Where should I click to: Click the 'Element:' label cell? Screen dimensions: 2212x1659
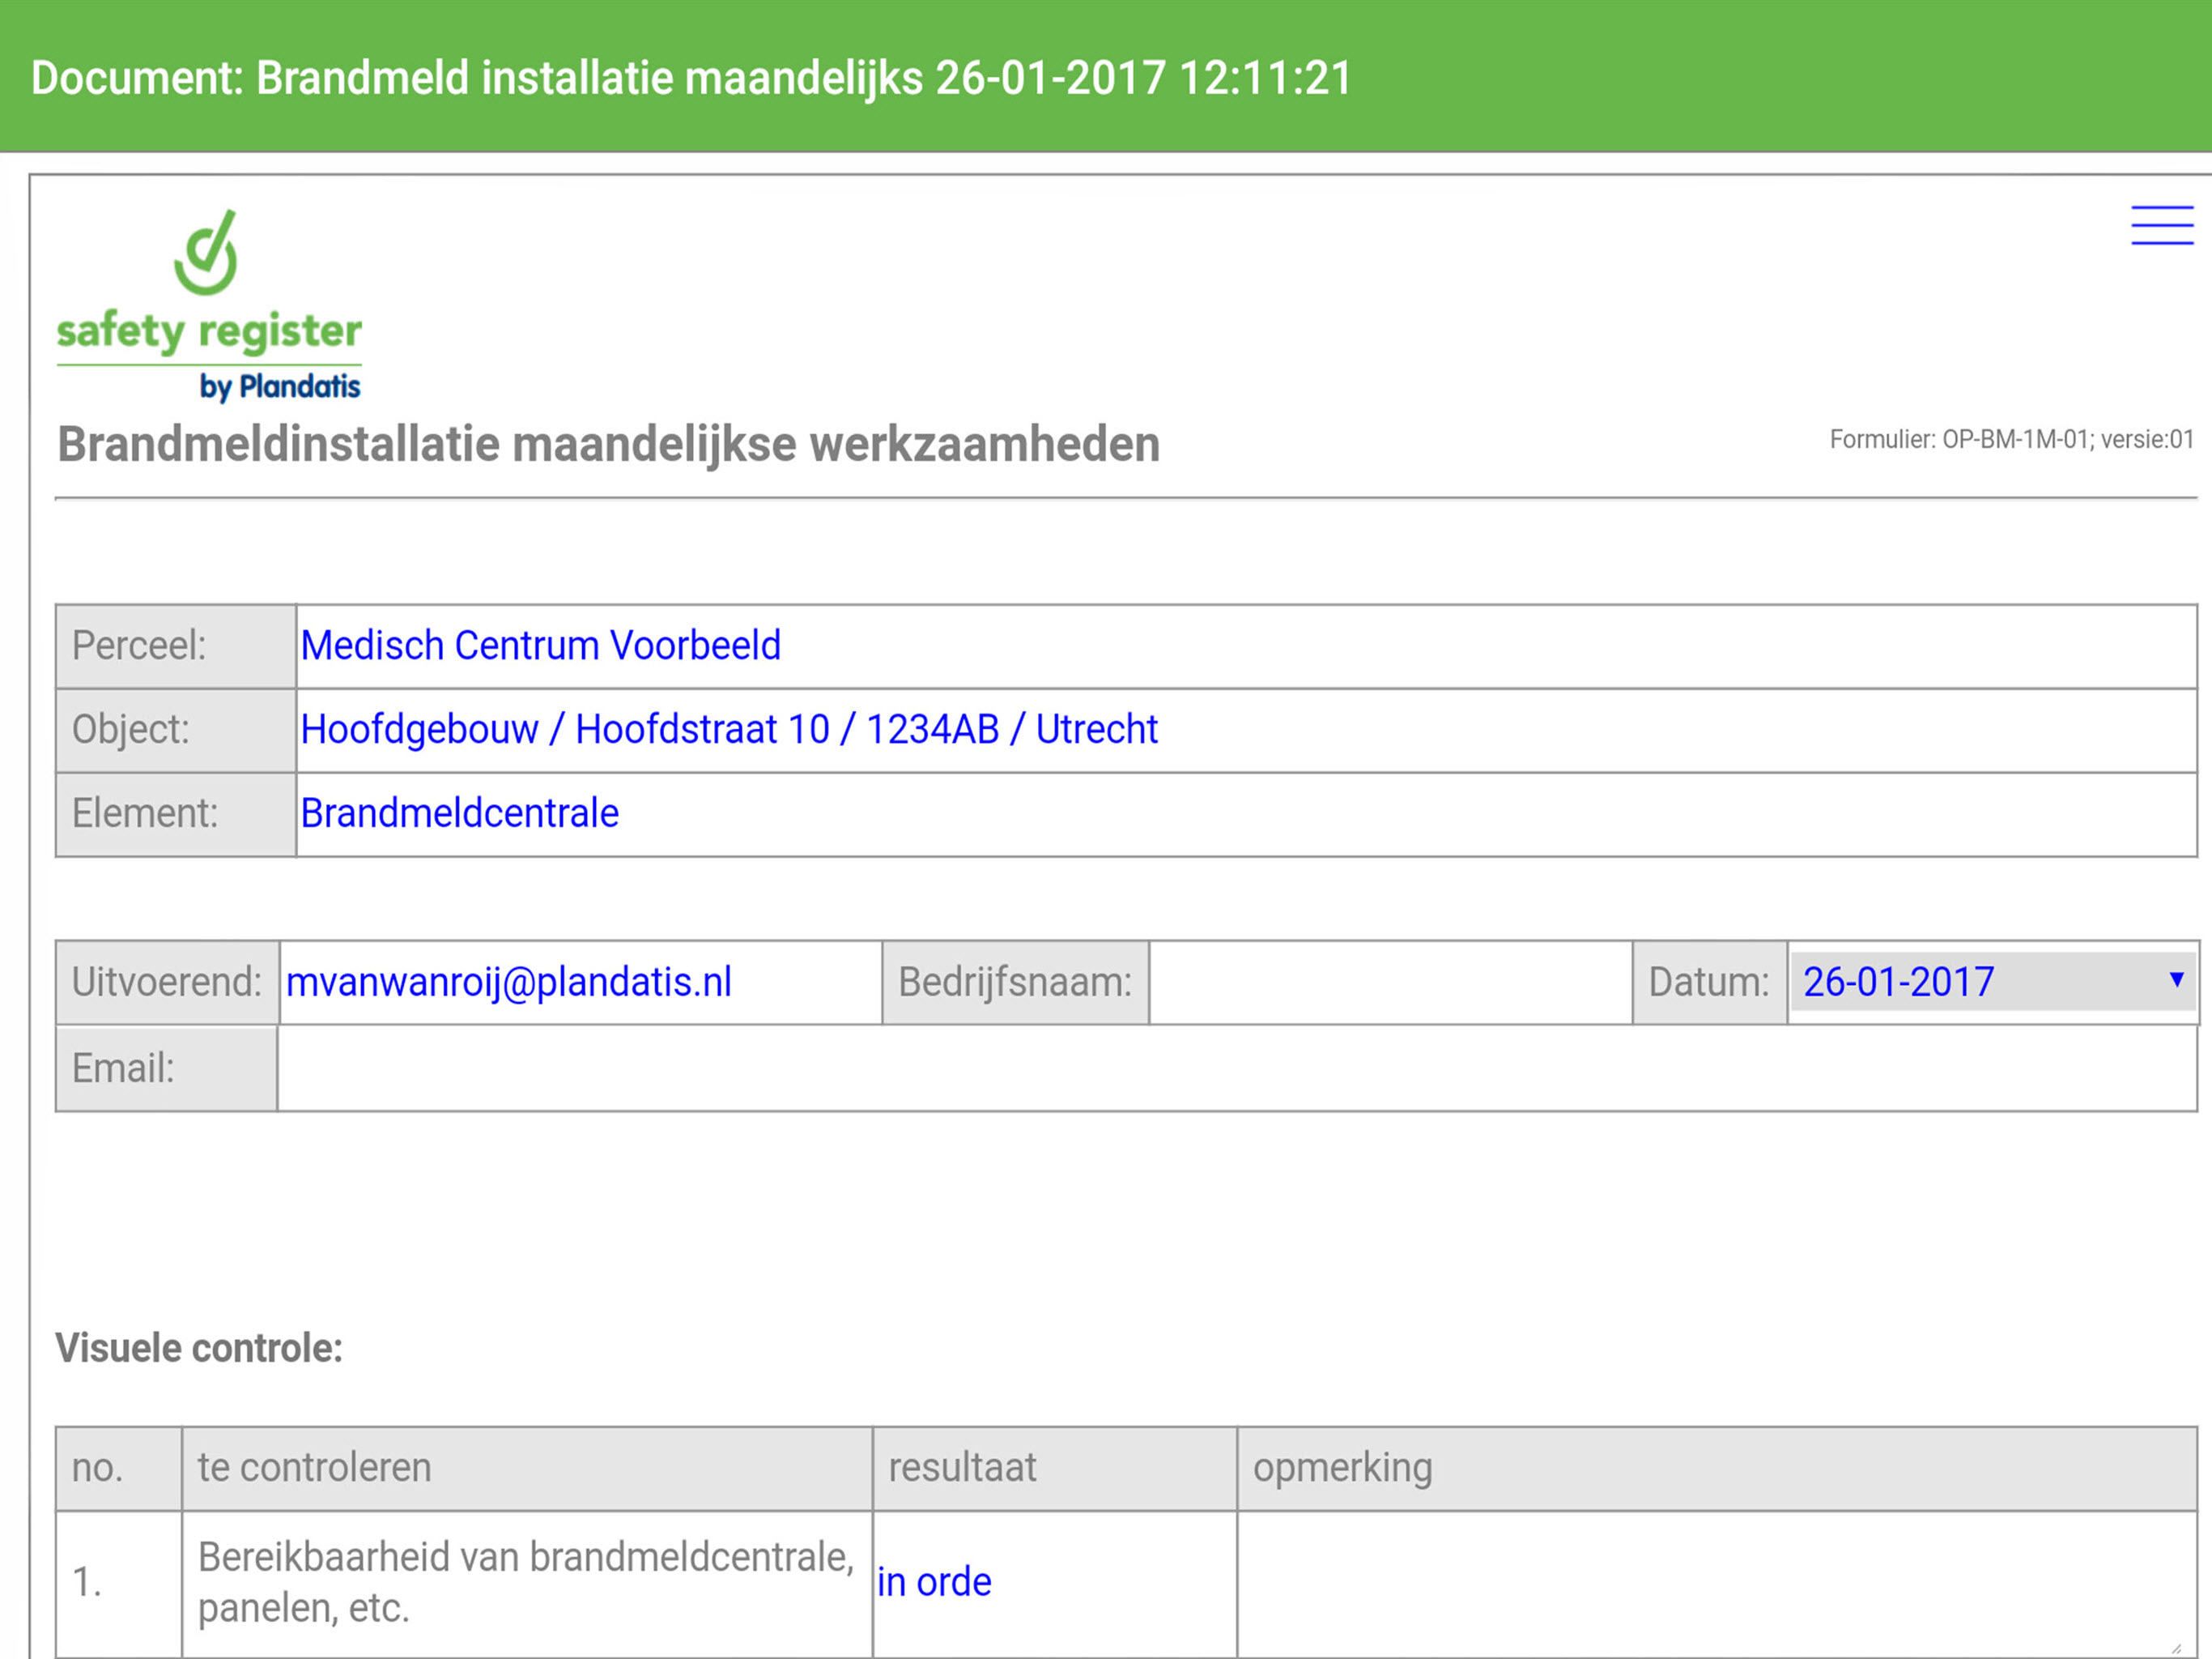[x=176, y=813]
